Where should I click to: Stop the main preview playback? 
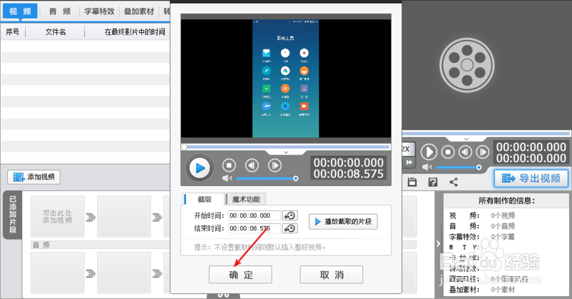448,152
